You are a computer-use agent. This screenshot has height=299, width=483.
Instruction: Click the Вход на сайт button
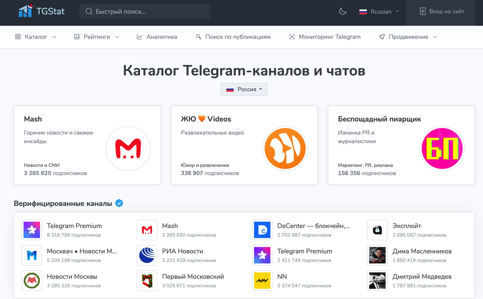442,12
